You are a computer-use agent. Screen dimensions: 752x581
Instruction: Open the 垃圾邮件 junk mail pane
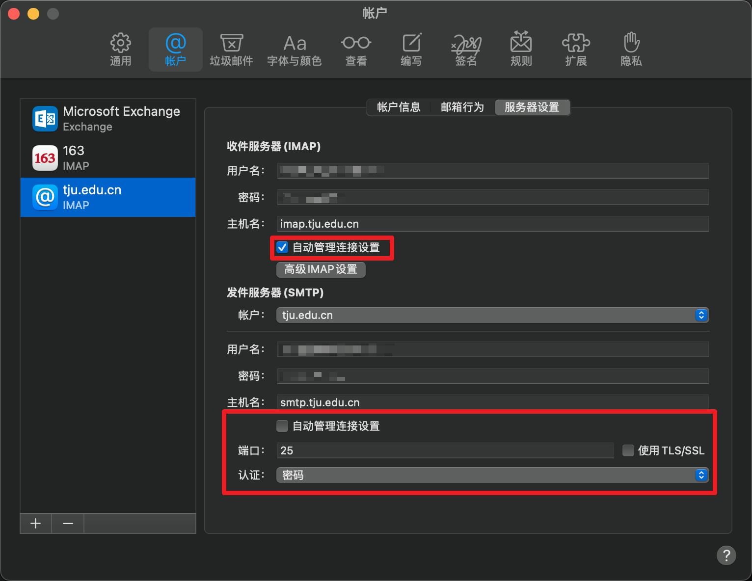[x=231, y=50]
